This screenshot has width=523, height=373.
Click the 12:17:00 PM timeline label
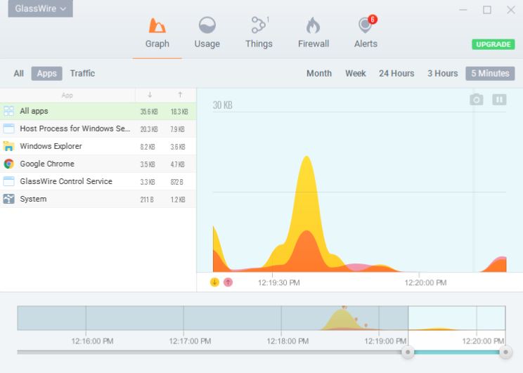[190, 341]
